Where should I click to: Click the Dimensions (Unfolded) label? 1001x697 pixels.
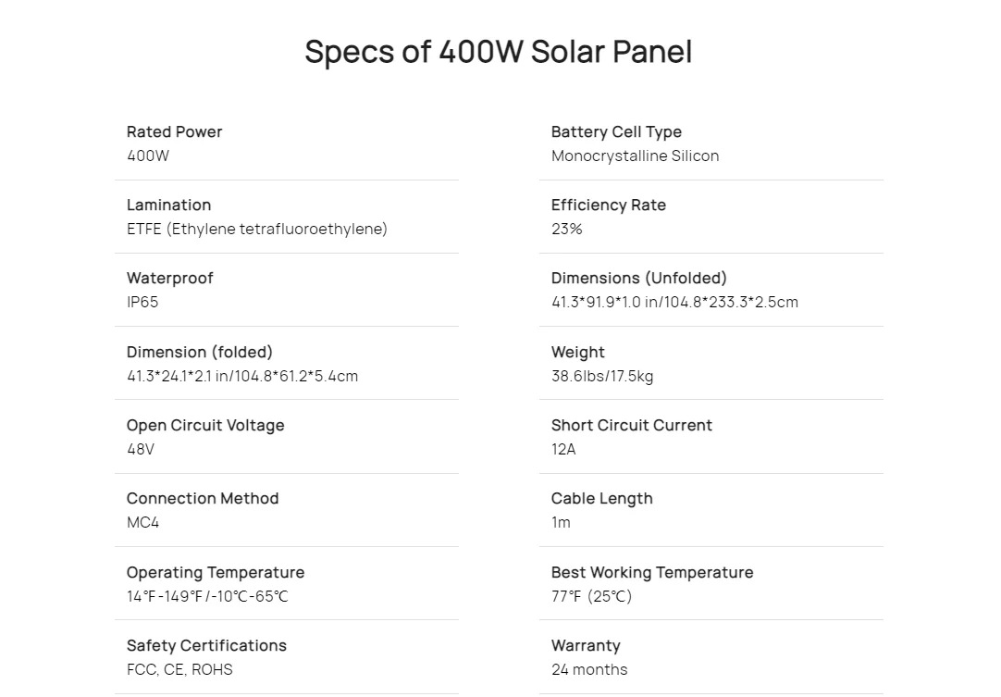pyautogui.click(x=638, y=278)
